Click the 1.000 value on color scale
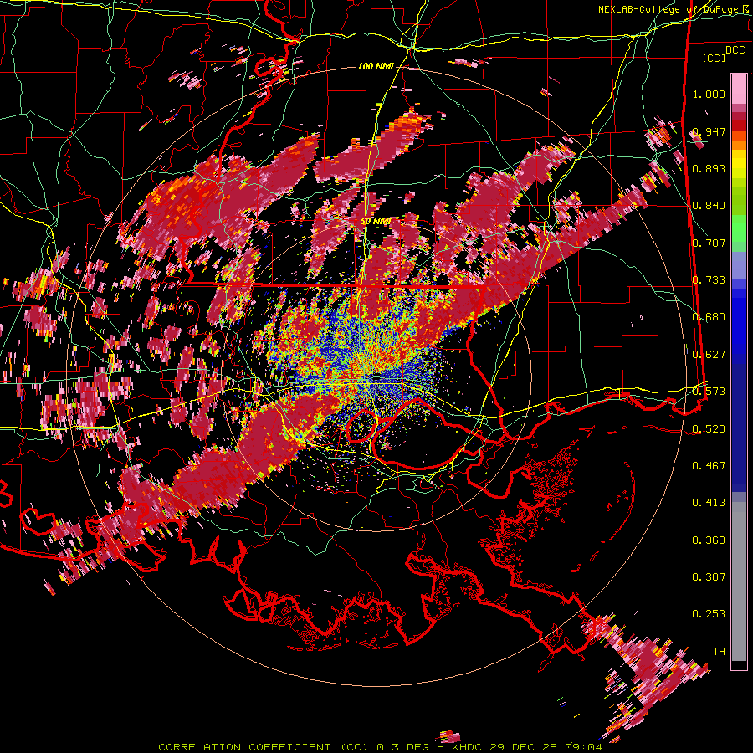 (x=709, y=94)
